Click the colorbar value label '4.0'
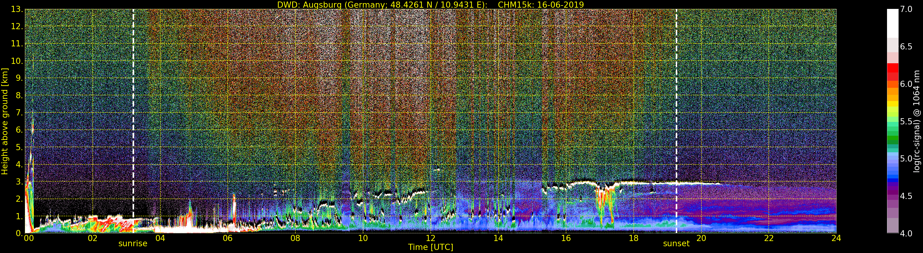This screenshot has width=923, height=253. coord(906,233)
